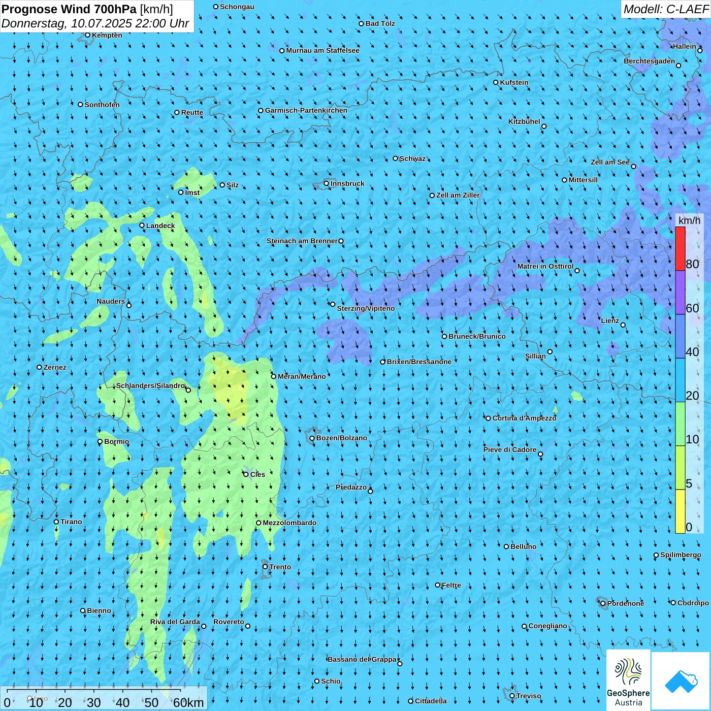Click the Kempten label
The width and height of the screenshot is (711, 711).
[107, 35]
